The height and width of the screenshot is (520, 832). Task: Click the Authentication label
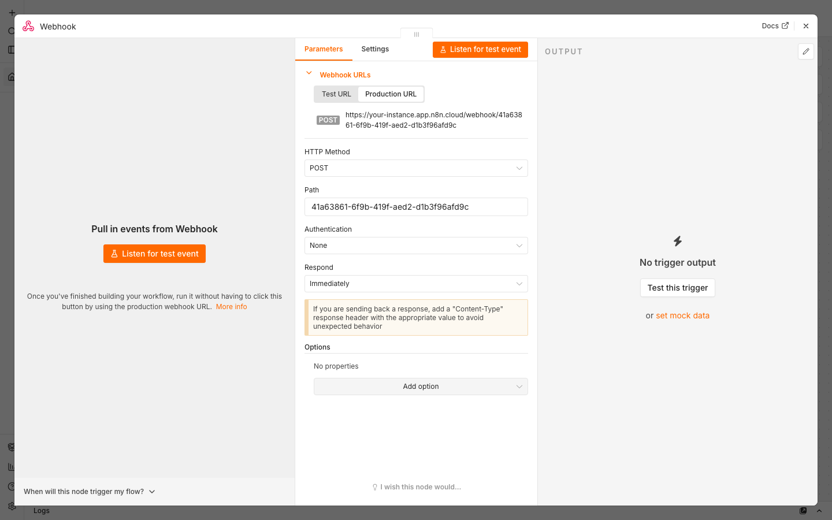(328, 229)
